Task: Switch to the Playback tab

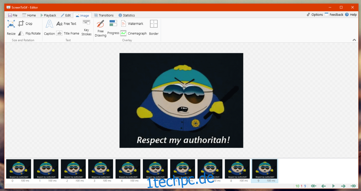Action: (x=48, y=15)
